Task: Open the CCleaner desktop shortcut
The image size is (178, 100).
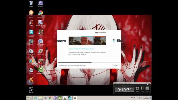Action: pos(31,23)
